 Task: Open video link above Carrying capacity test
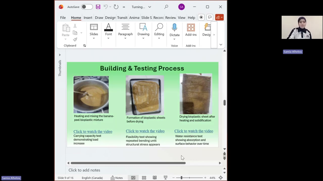[x=93, y=131]
